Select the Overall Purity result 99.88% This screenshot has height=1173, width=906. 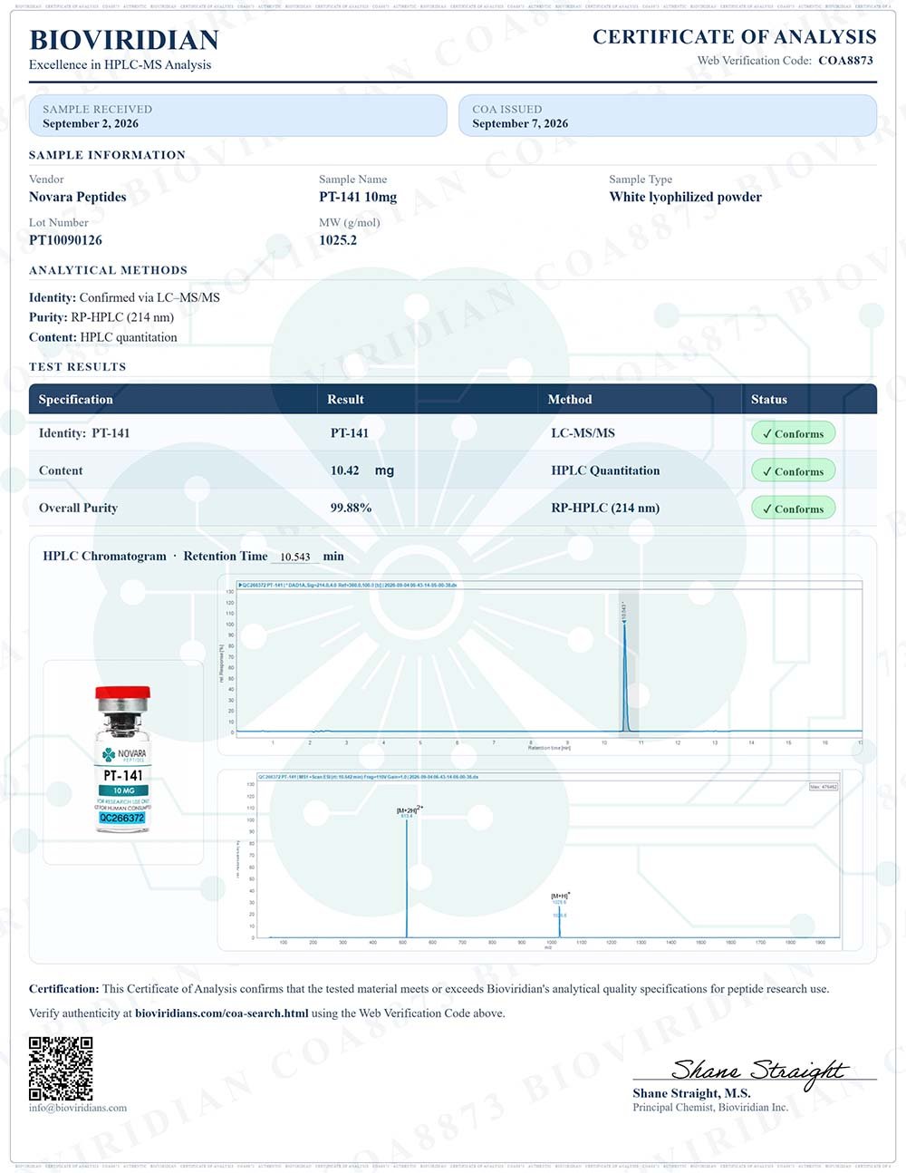click(x=352, y=508)
